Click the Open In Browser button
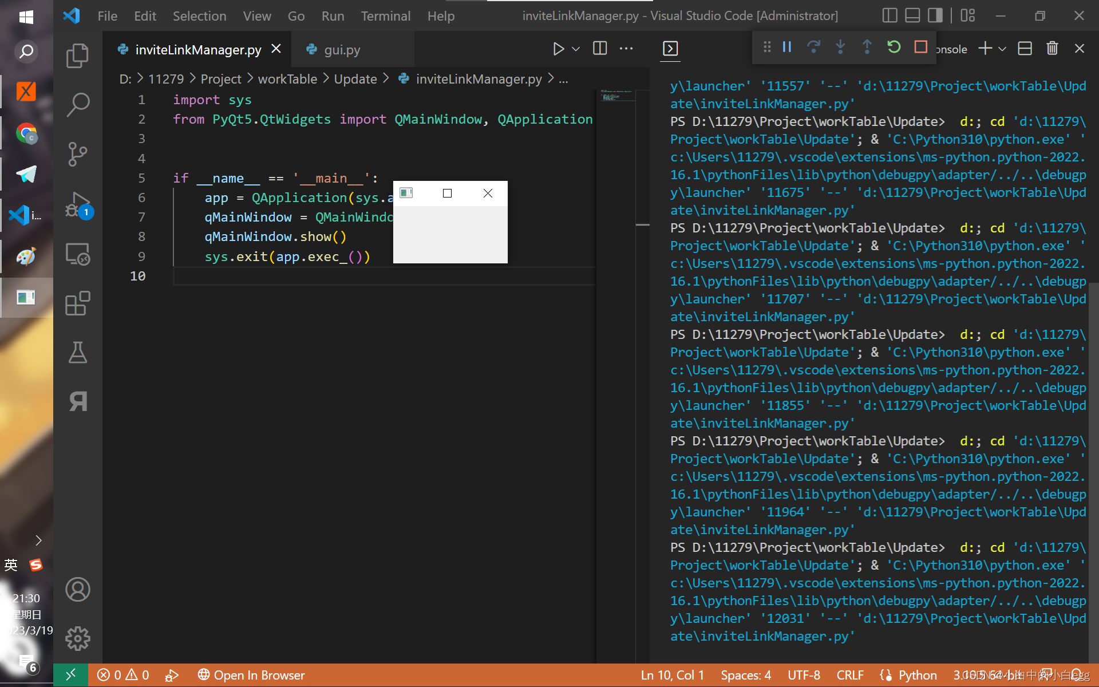Screen dimensions: 1099x687 tap(259, 674)
